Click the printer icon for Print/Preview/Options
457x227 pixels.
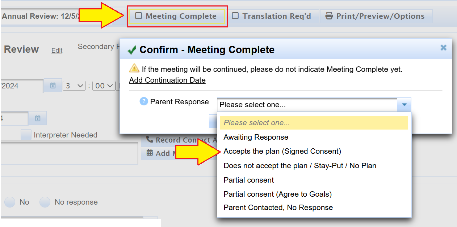329,16
